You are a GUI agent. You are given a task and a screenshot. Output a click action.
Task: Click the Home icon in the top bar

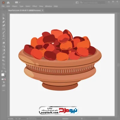[x=8, y=3]
